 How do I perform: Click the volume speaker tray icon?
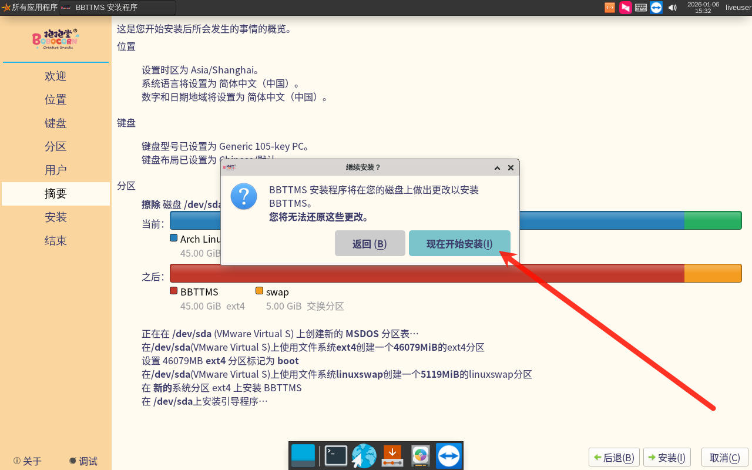pyautogui.click(x=673, y=8)
